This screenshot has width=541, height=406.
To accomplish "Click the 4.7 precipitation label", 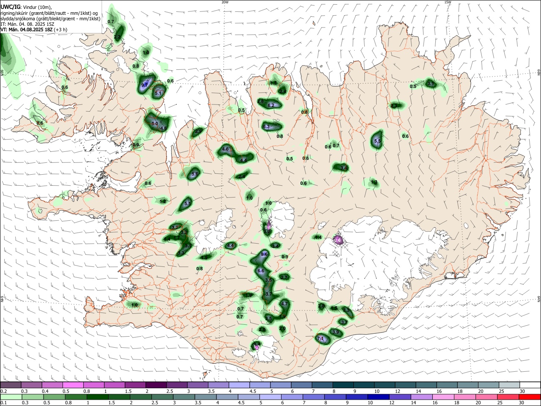I will [x=284, y=304].
